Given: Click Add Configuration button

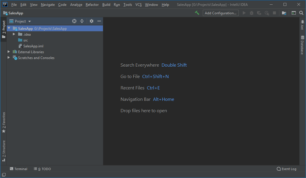Looking at the screenshot, I should click(221, 13).
